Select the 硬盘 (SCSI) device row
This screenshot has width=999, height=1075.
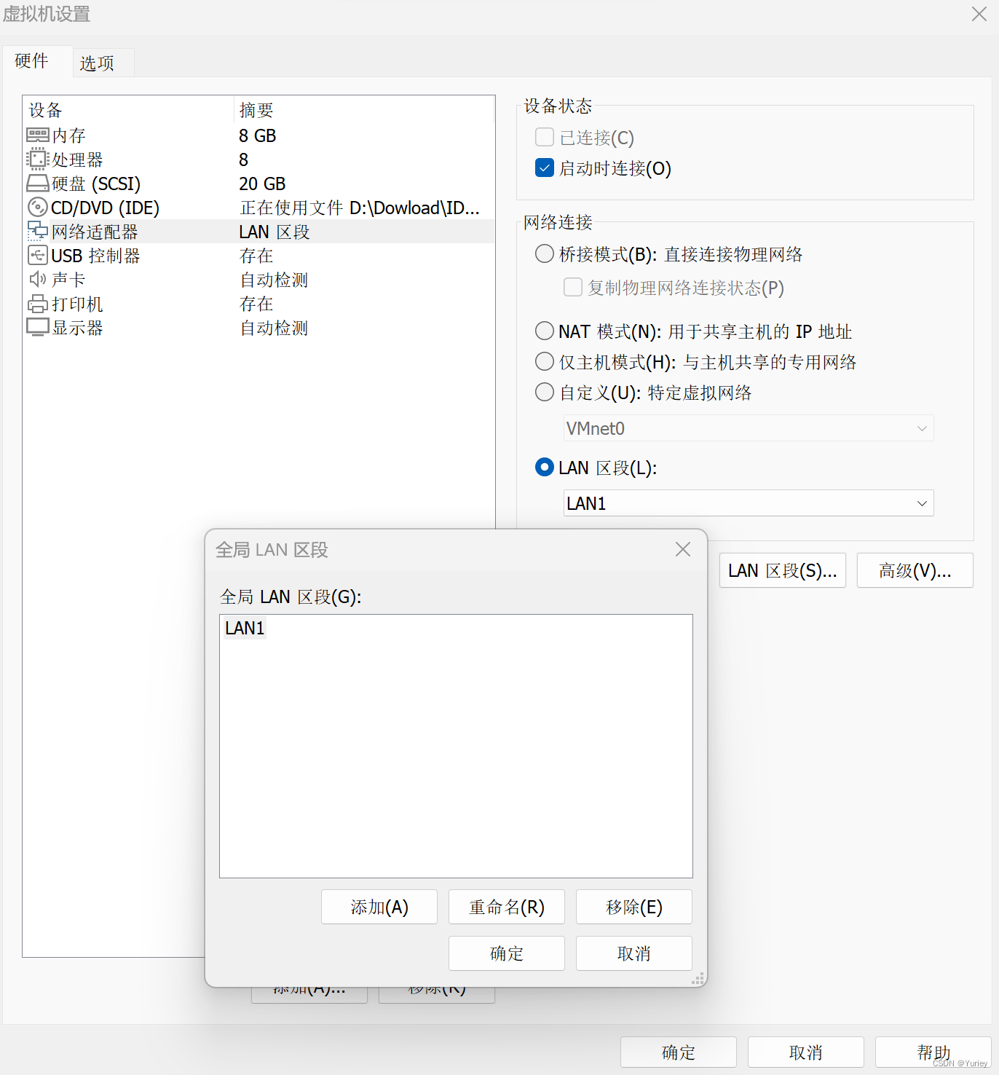tap(259, 184)
